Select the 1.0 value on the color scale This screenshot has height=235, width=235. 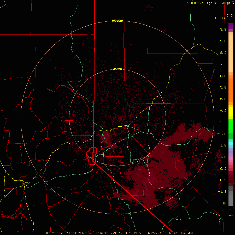tap(223, 157)
